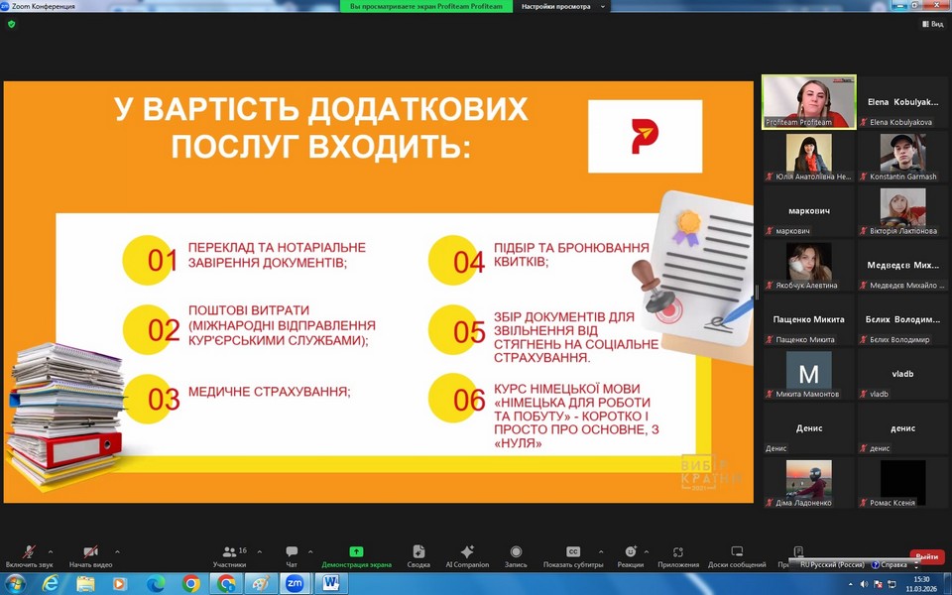Image resolution: width=952 pixels, height=595 pixels.
Task: Open the Сводка summary tool
Action: point(418,552)
